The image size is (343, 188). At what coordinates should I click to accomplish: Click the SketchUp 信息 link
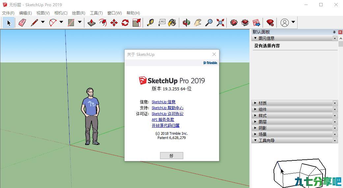click(163, 102)
